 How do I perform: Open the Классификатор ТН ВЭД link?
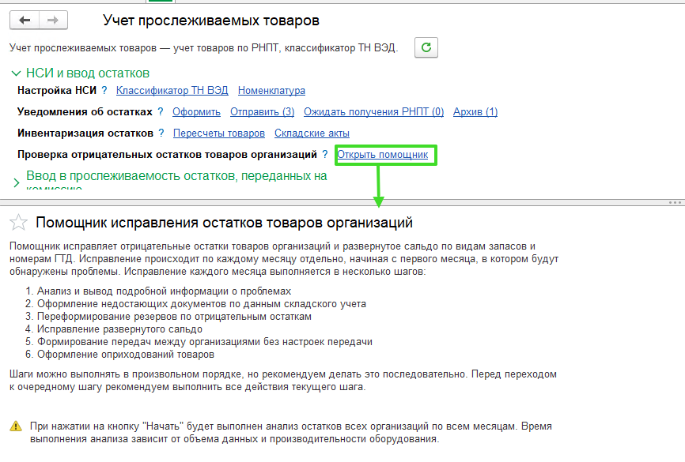pyautogui.click(x=172, y=90)
